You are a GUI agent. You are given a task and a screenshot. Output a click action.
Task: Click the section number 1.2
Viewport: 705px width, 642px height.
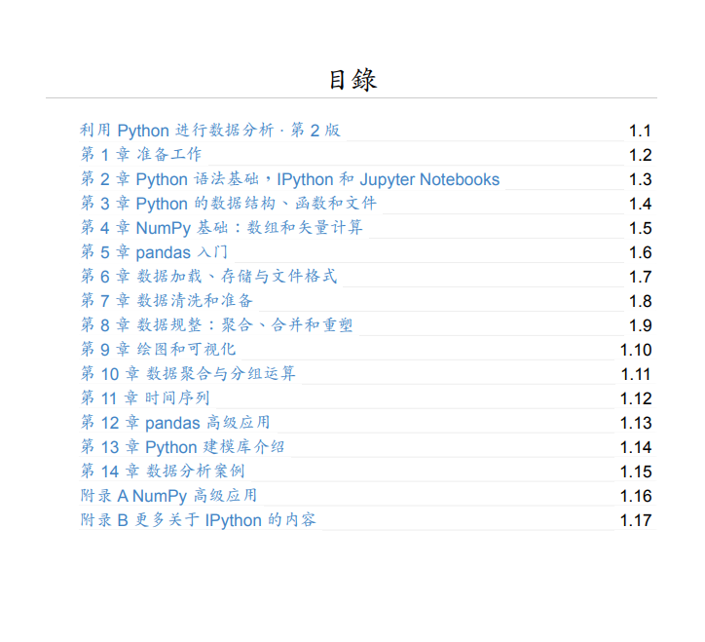[640, 155]
